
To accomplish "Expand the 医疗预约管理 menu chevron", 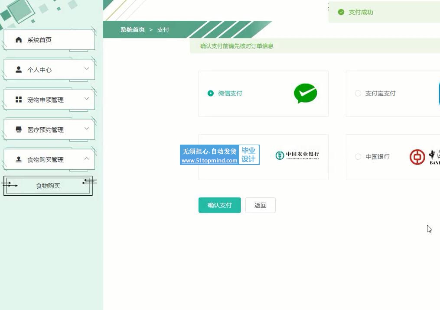I will (87, 128).
